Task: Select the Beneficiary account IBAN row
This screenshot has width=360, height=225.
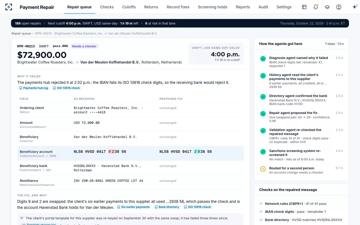Action: [130, 153]
